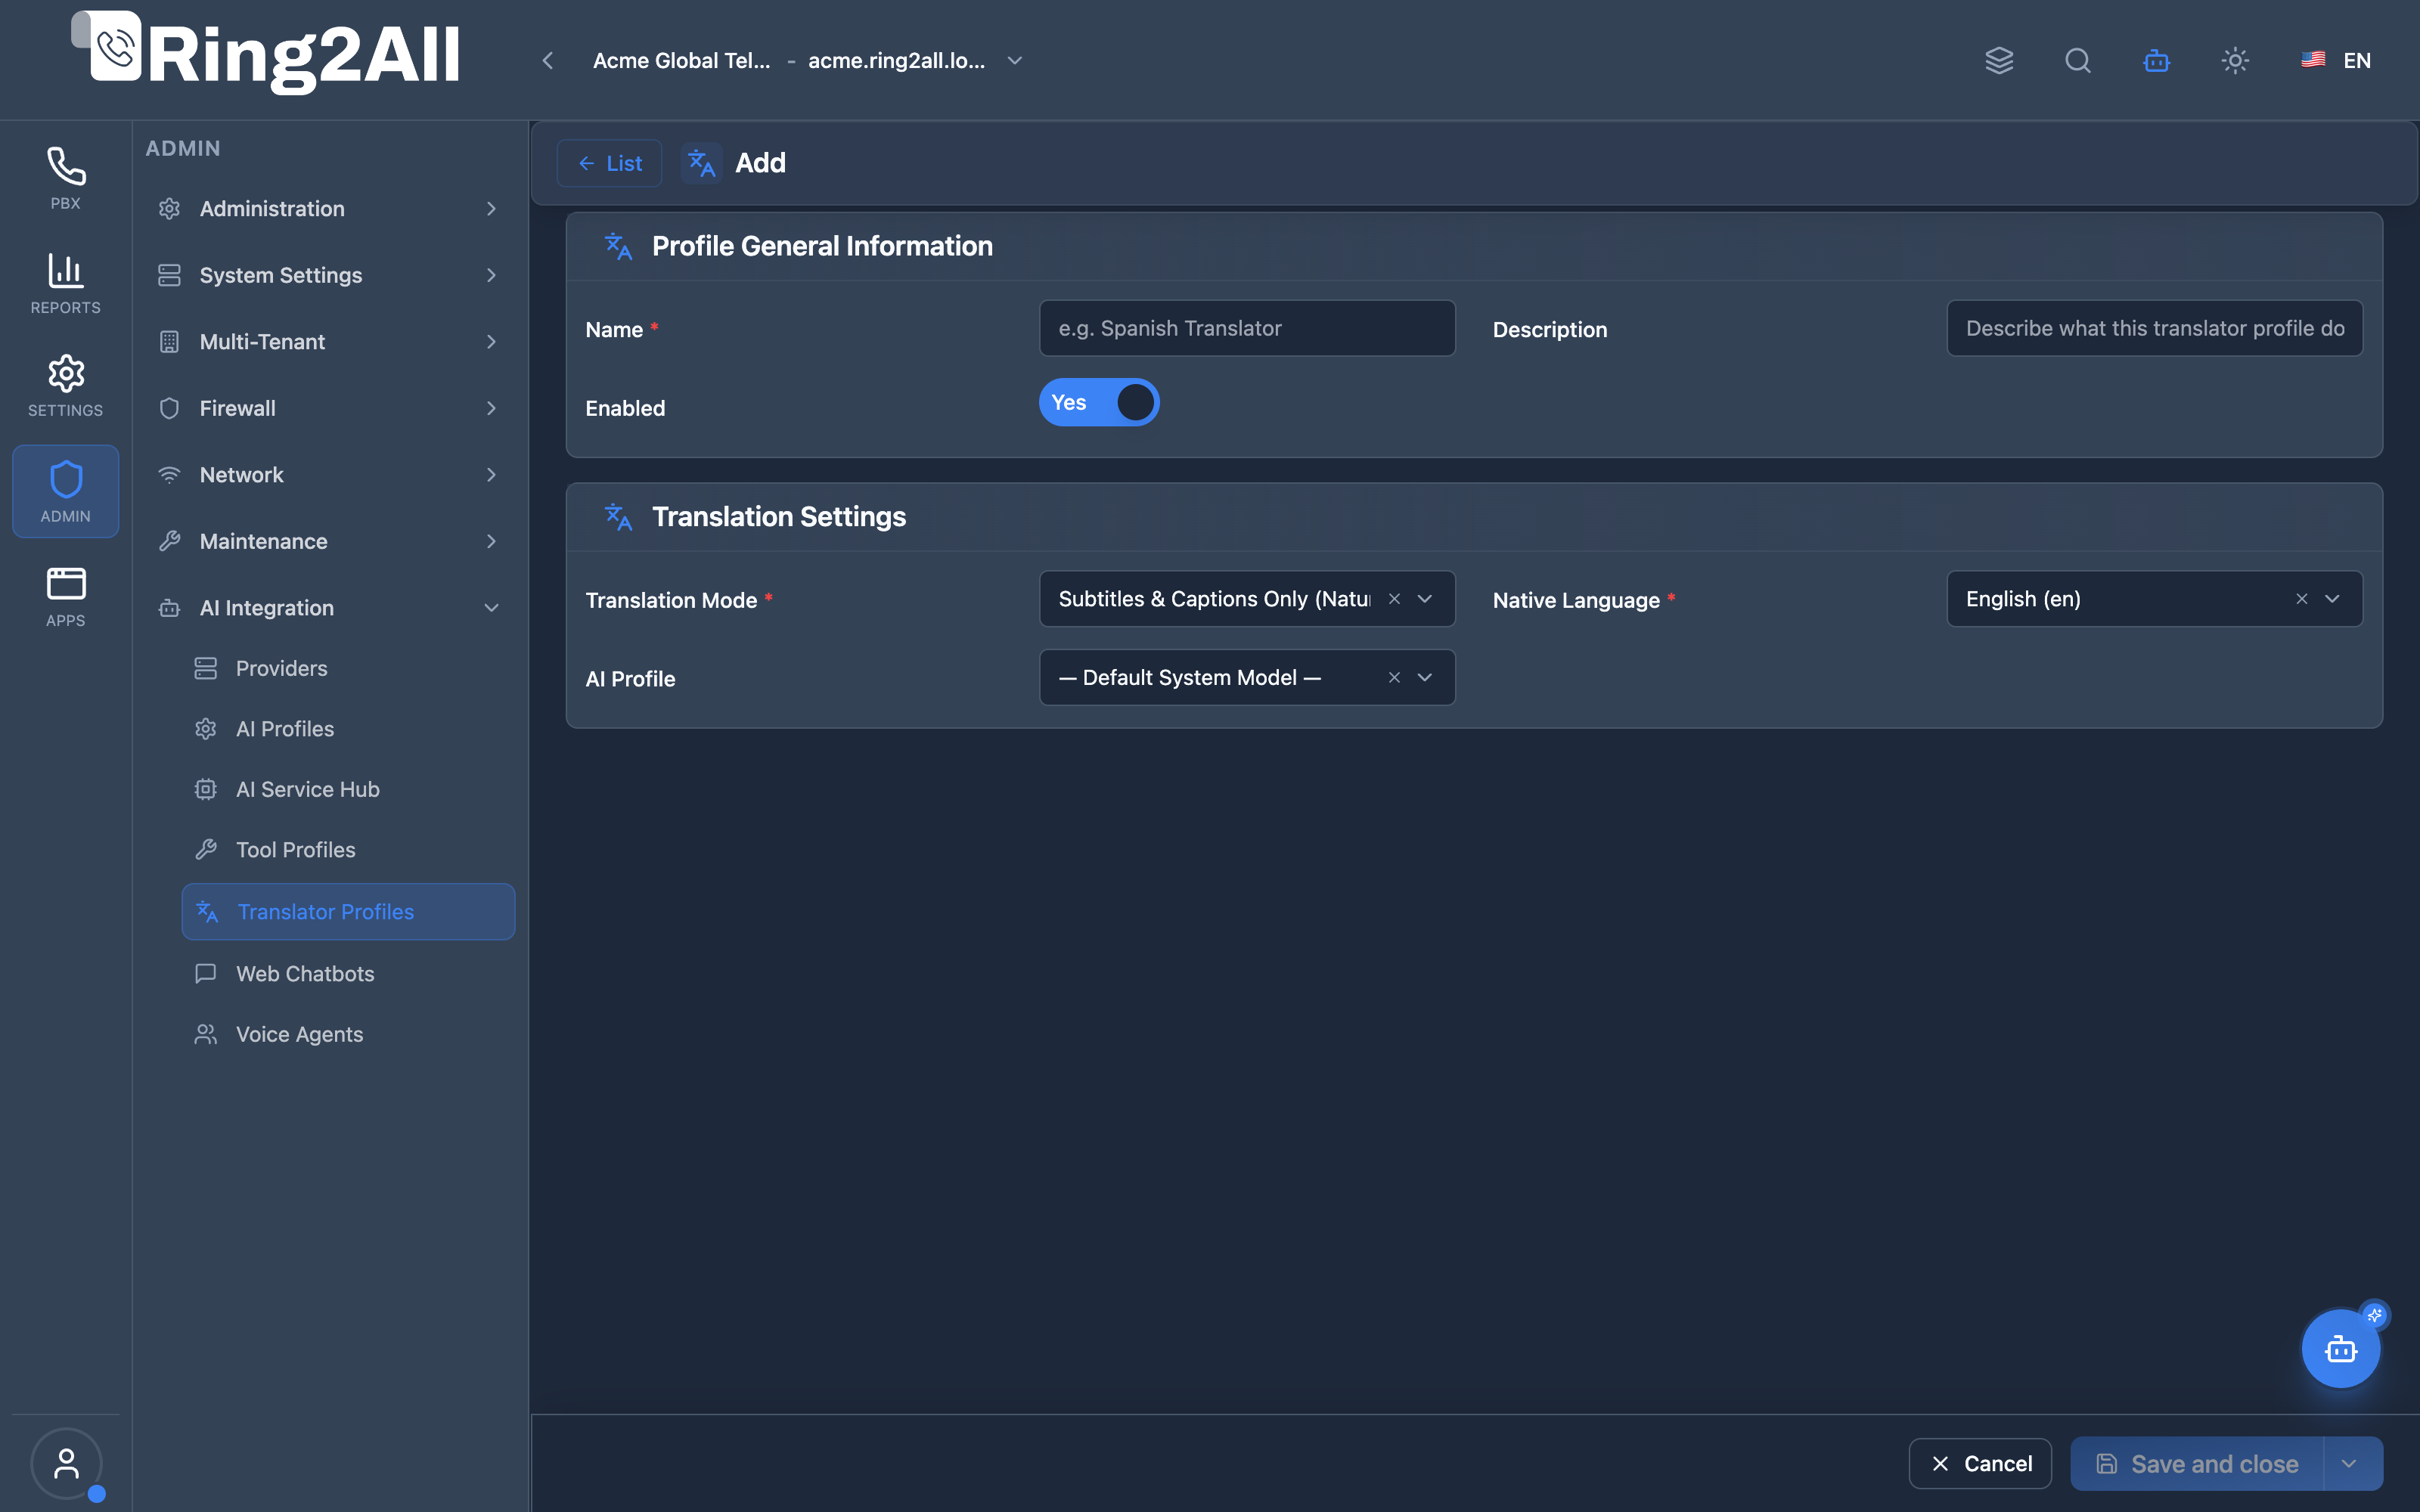Click into the Name input field
The width and height of the screenshot is (2420, 1512).
pos(1247,328)
